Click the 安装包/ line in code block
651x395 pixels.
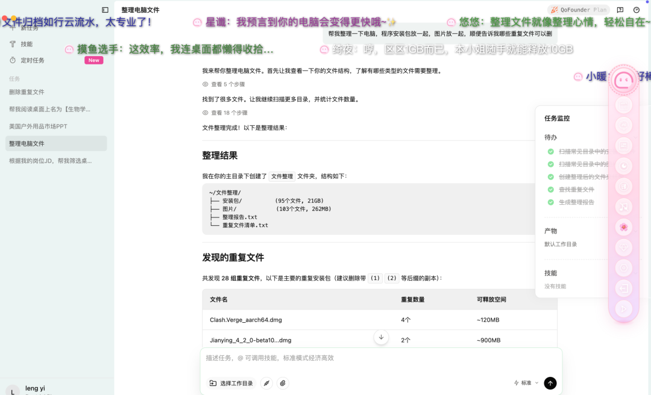266,201
